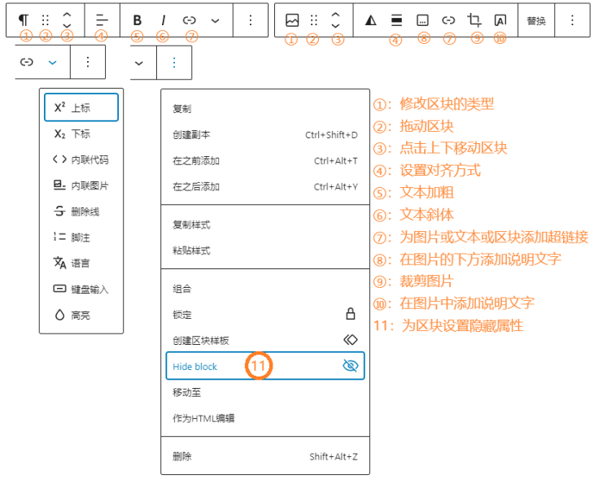Click 粘贴样式 paste styles
This screenshot has width=594, height=488.
(x=265, y=251)
